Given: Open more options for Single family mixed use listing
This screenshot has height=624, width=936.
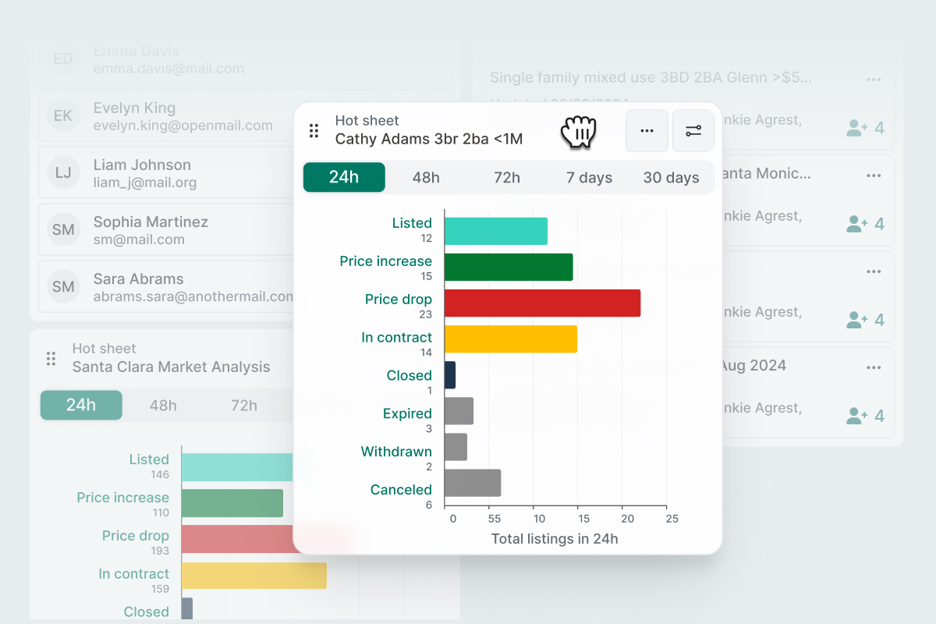Looking at the screenshot, I should (x=874, y=80).
